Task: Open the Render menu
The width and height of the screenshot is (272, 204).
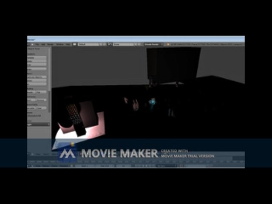Action: tap(51, 44)
